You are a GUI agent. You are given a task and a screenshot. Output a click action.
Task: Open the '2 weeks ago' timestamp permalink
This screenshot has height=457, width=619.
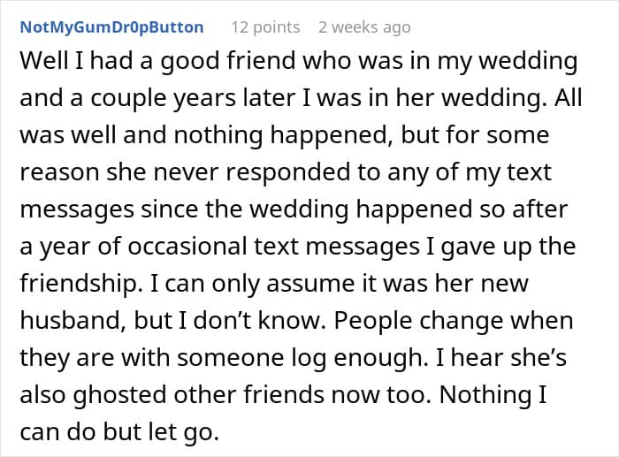(x=364, y=27)
